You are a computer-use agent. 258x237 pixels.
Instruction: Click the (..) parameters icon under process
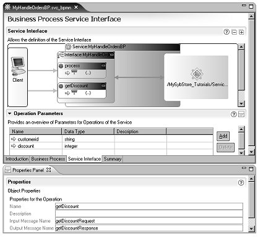88,73
